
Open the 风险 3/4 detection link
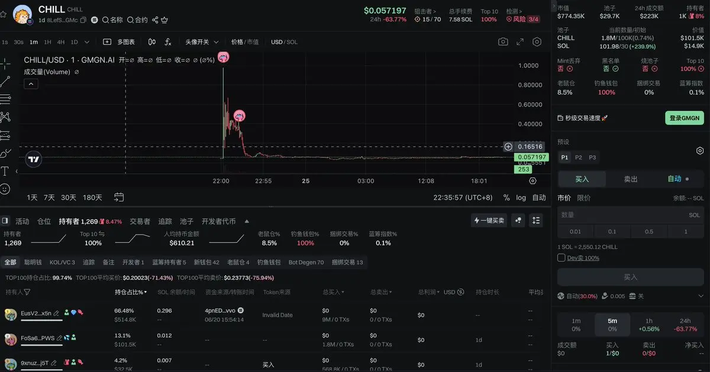pyautogui.click(x=523, y=20)
